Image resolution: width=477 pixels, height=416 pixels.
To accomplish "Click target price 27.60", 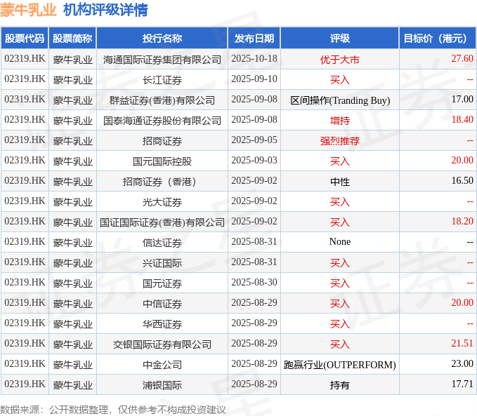I will point(462,58).
